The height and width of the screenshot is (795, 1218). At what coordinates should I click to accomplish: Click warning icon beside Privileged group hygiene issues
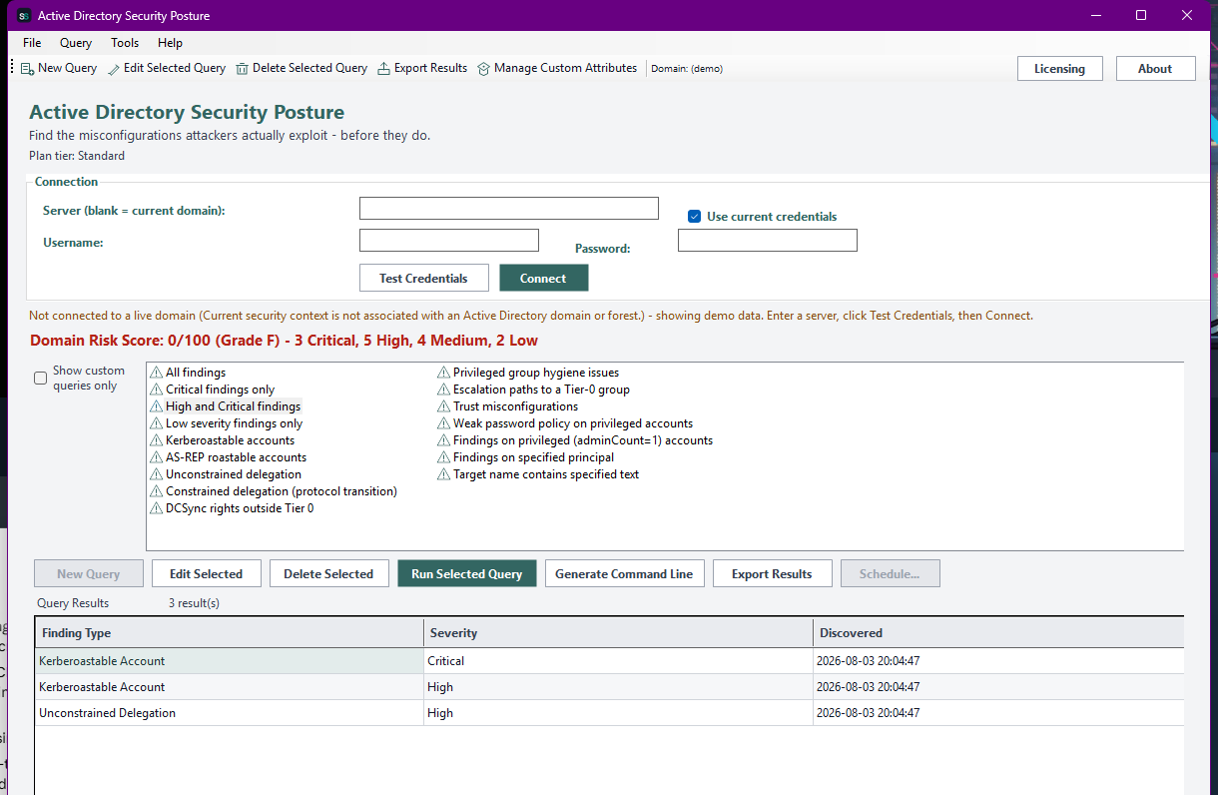coord(444,373)
